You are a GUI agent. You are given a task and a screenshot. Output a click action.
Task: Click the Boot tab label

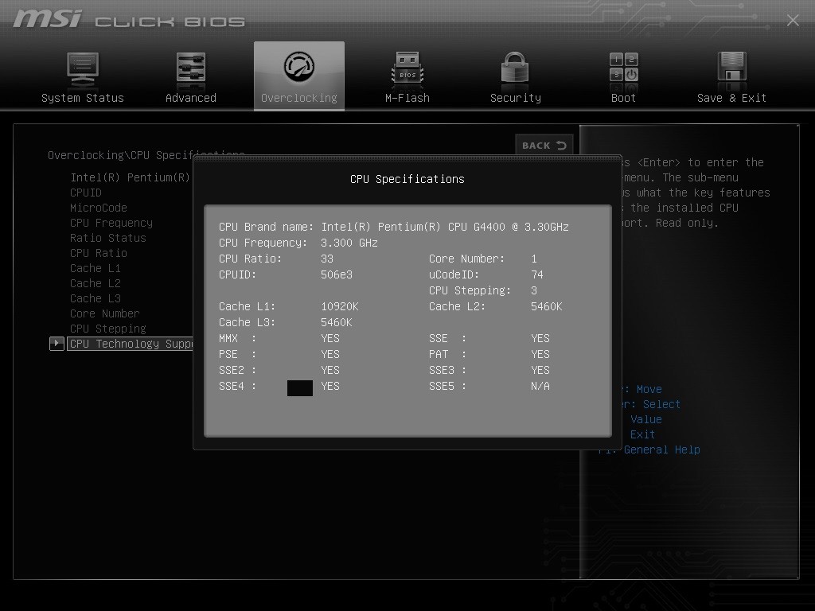[x=623, y=98]
